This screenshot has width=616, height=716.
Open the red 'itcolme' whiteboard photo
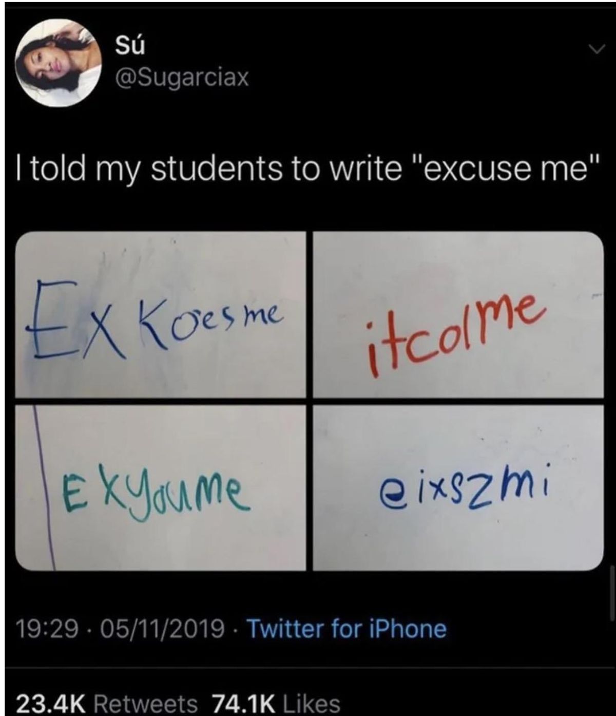tap(458, 314)
